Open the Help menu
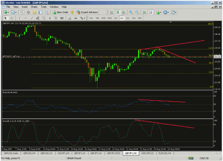The image size is (223, 161). (64, 7)
